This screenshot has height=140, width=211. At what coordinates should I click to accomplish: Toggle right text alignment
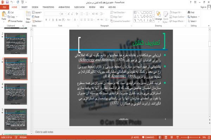88,20
